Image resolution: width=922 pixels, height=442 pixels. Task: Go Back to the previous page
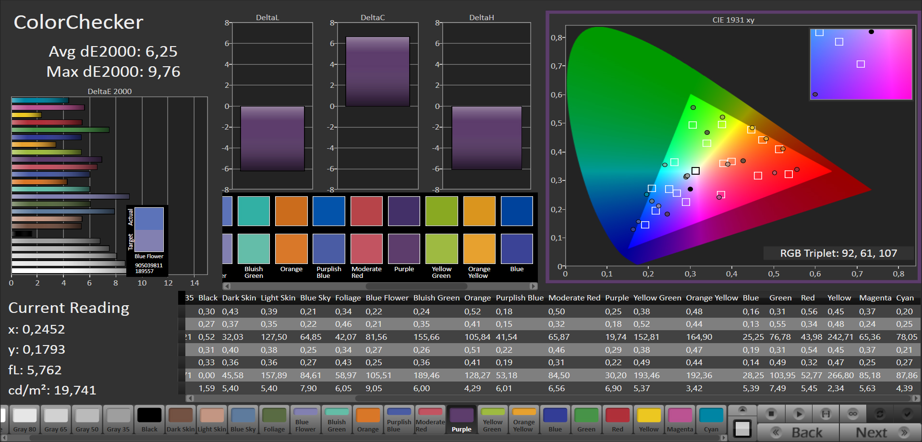pos(799,432)
